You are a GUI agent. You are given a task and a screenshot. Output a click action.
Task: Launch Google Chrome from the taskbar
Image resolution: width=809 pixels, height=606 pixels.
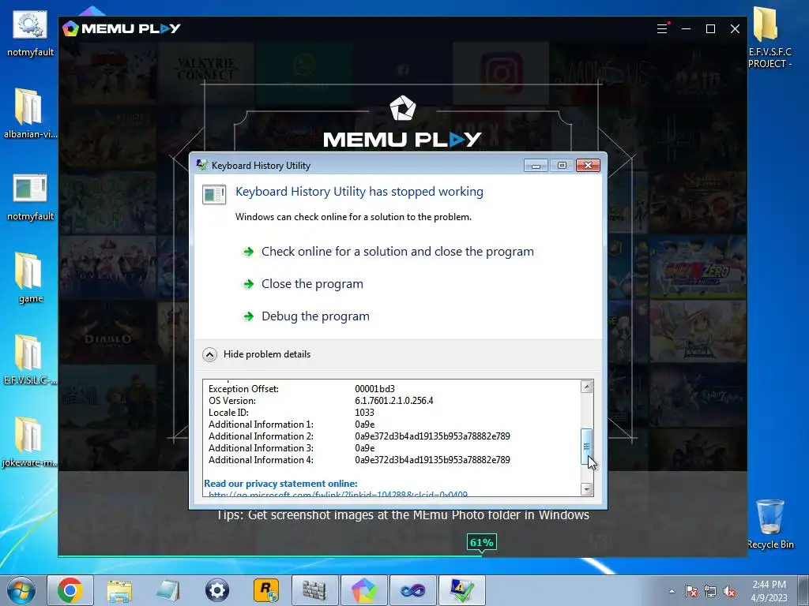pyautogui.click(x=70, y=590)
